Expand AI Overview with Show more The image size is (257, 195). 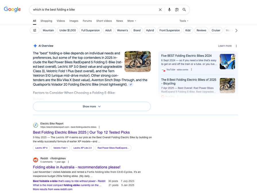tap(92, 106)
